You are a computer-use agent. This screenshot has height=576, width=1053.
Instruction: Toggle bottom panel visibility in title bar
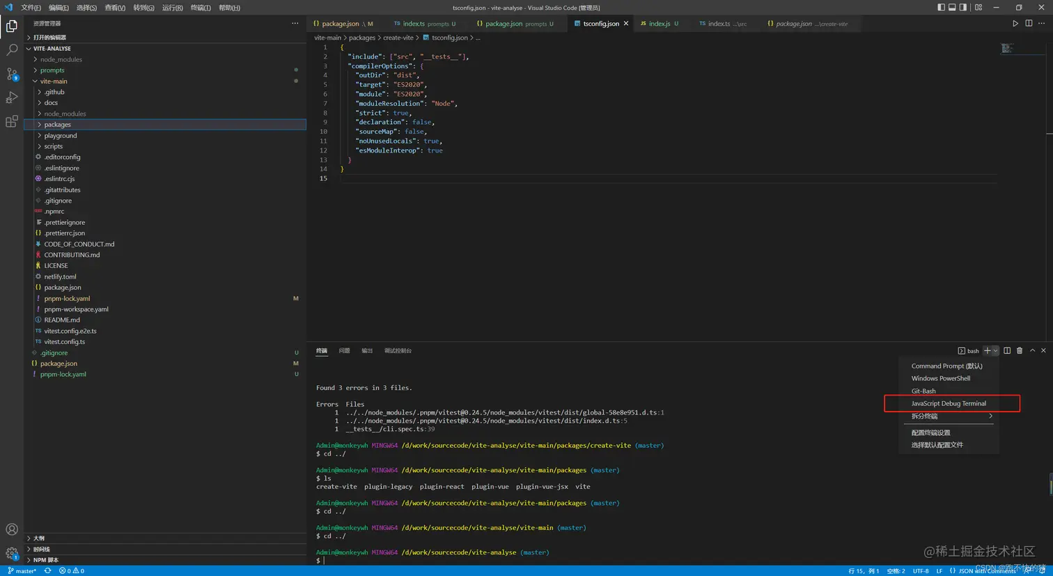(952, 7)
